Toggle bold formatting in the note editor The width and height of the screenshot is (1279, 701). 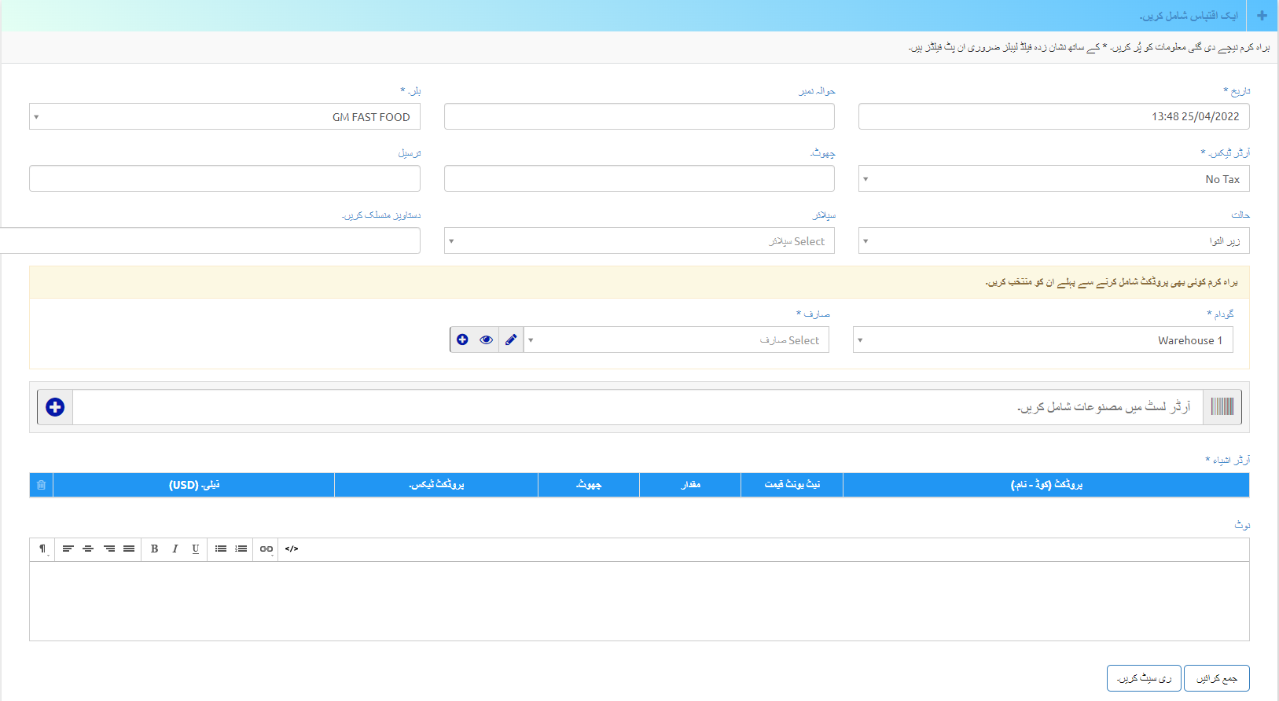[154, 549]
